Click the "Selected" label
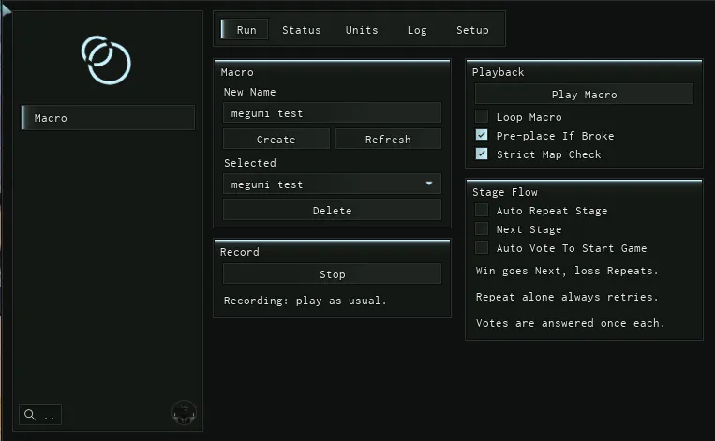The height and width of the screenshot is (441, 715). 250,163
